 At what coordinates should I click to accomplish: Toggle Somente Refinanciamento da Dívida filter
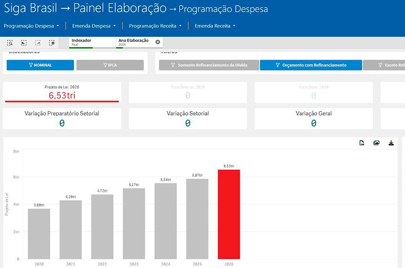pos(209,65)
